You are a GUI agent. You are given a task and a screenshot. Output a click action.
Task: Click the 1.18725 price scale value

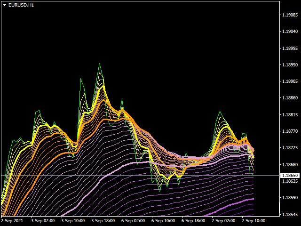pyautogui.click(x=290, y=147)
